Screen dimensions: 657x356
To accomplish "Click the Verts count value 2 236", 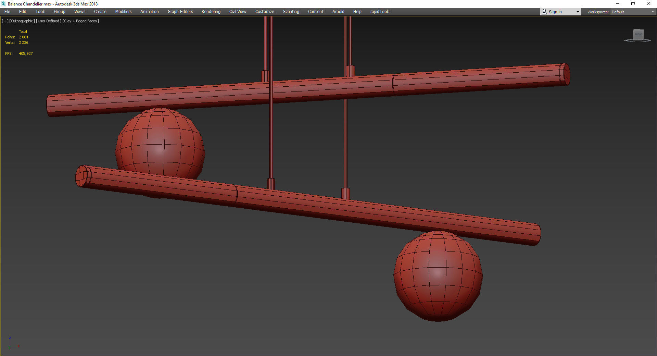I will (x=24, y=43).
